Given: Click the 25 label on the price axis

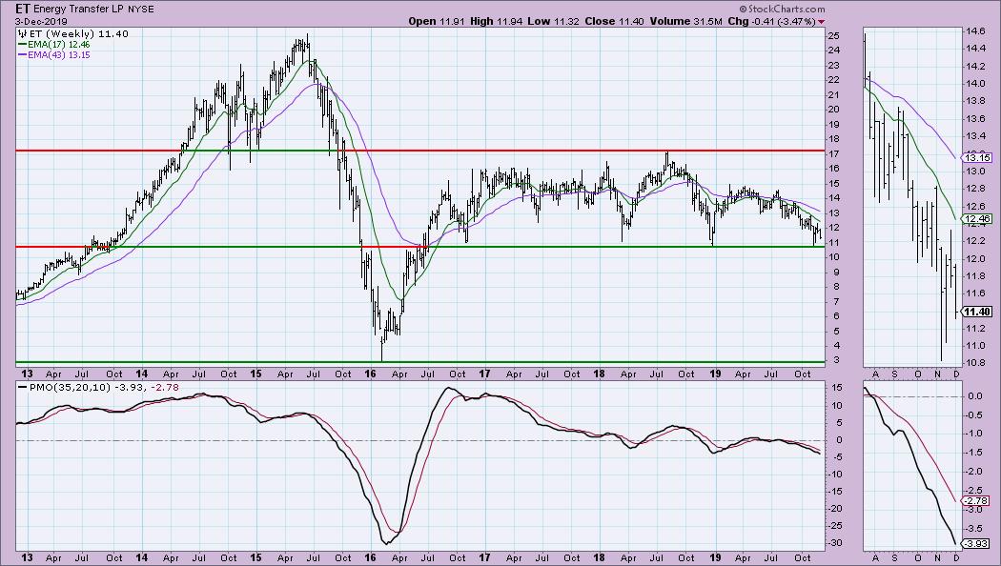Looking at the screenshot, I should click(x=834, y=36).
